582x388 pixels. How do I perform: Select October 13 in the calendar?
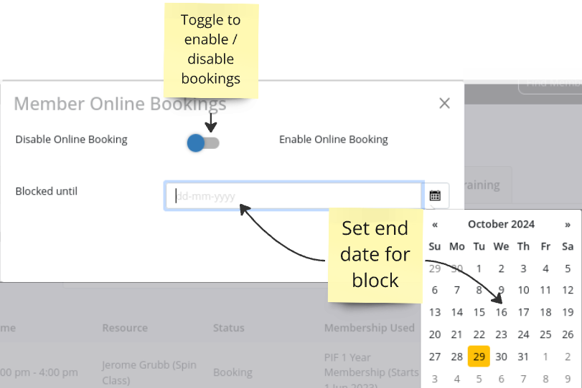435,312
